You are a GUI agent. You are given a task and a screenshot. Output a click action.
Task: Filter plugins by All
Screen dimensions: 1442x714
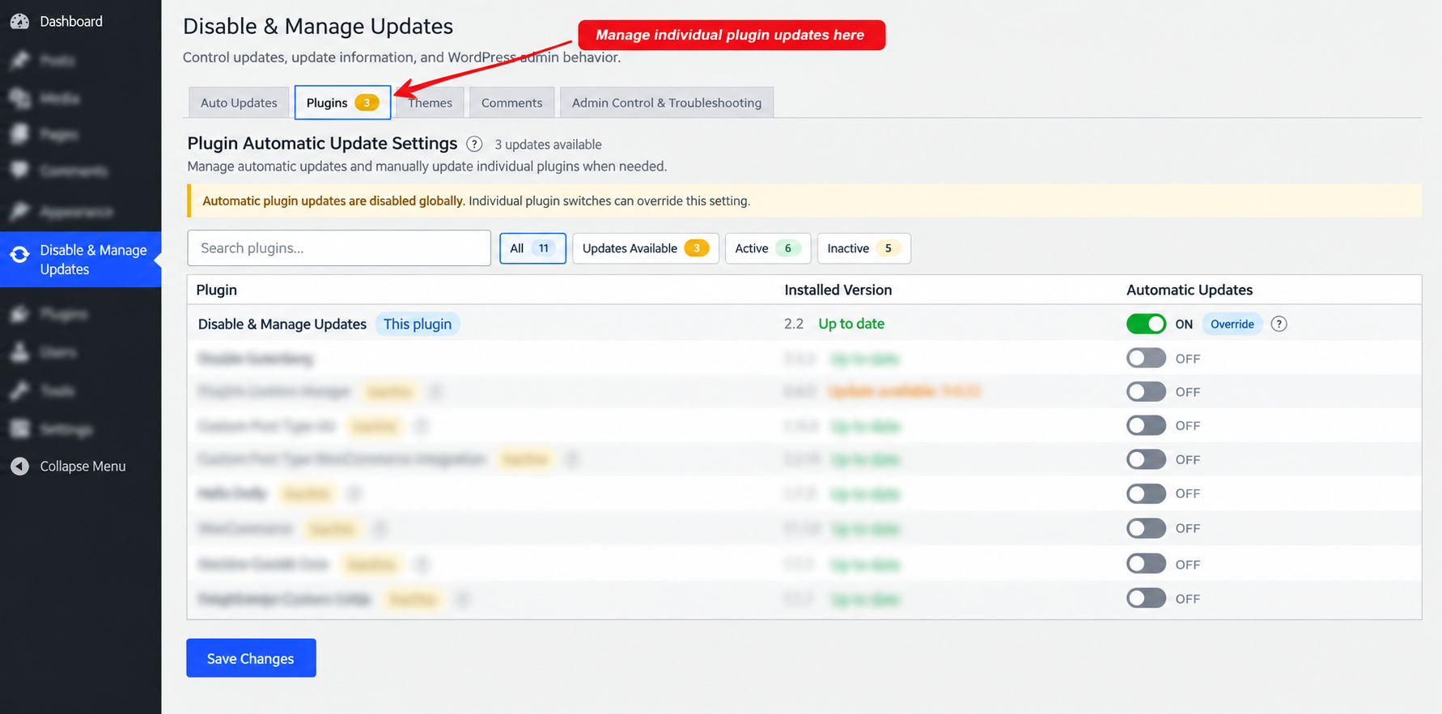(532, 248)
